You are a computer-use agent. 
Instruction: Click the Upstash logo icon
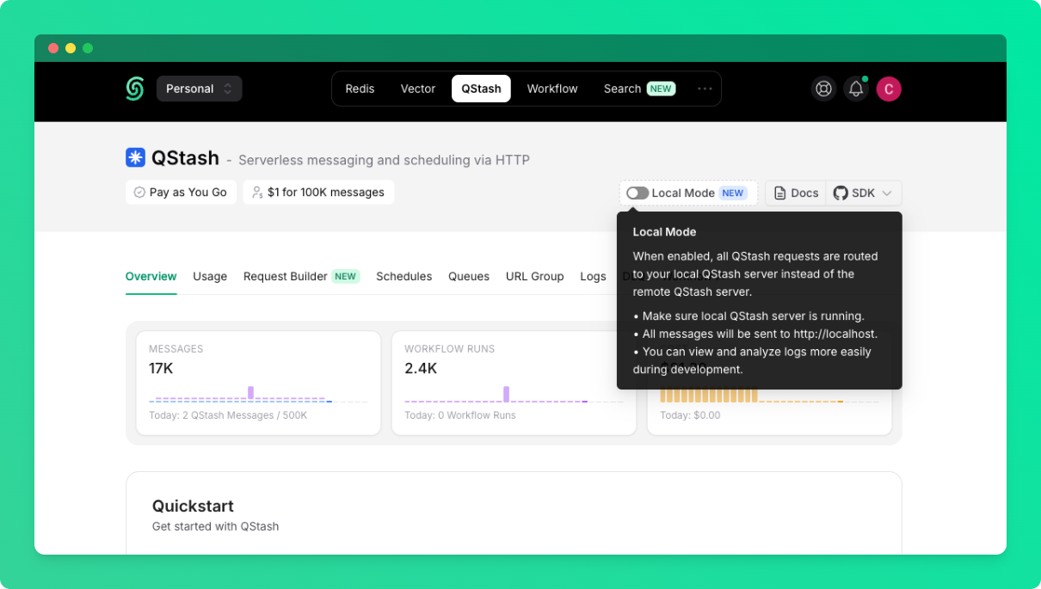pyautogui.click(x=135, y=89)
